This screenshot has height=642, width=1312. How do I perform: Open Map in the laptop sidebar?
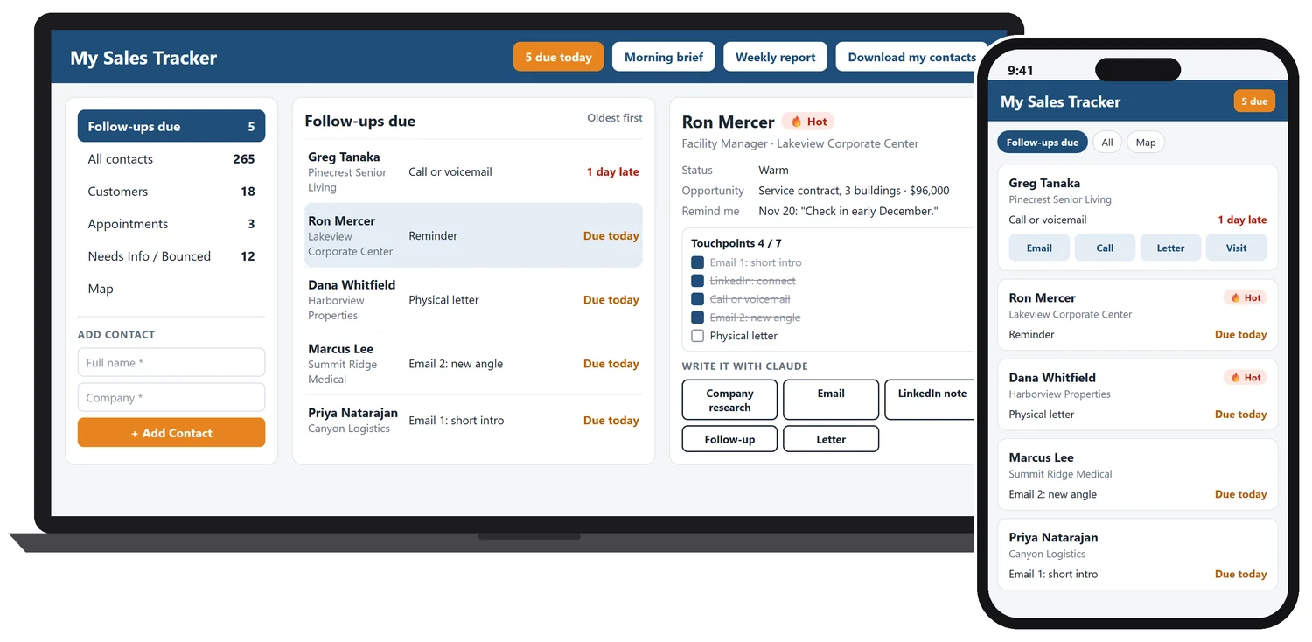pos(171,289)
